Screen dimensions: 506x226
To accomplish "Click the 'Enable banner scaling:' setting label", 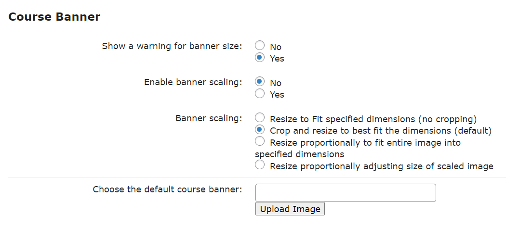I will click(x=193, y=82).
